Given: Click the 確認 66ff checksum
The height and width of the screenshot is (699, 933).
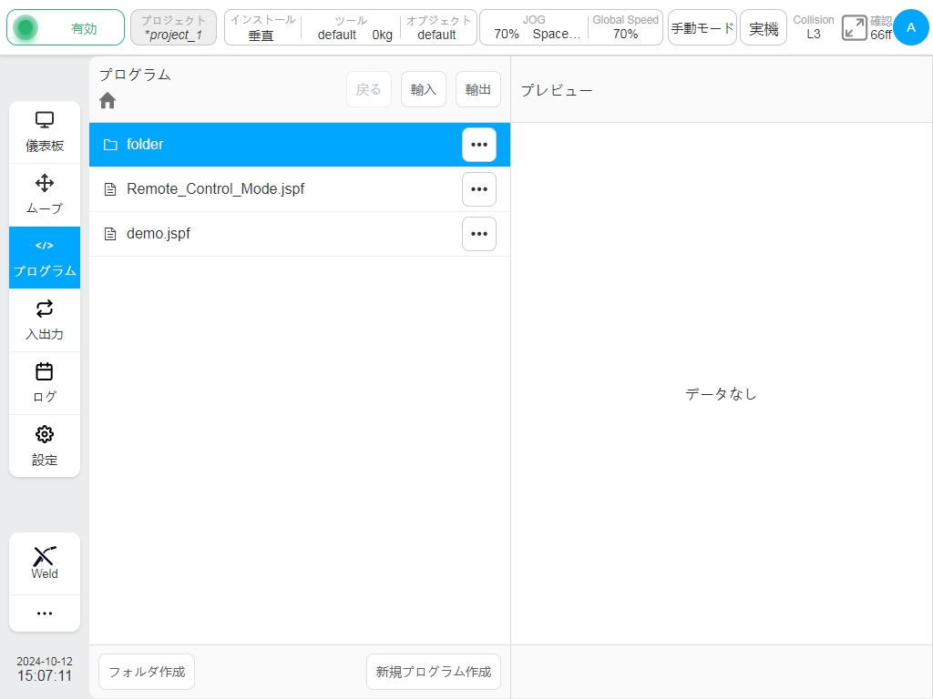Looking at the screenshot, I should pos(881,28).
